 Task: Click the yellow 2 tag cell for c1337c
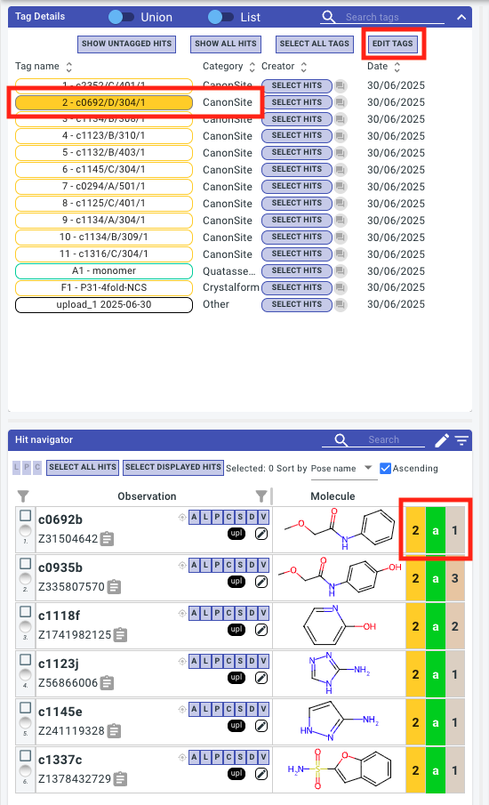click(415, 770)
